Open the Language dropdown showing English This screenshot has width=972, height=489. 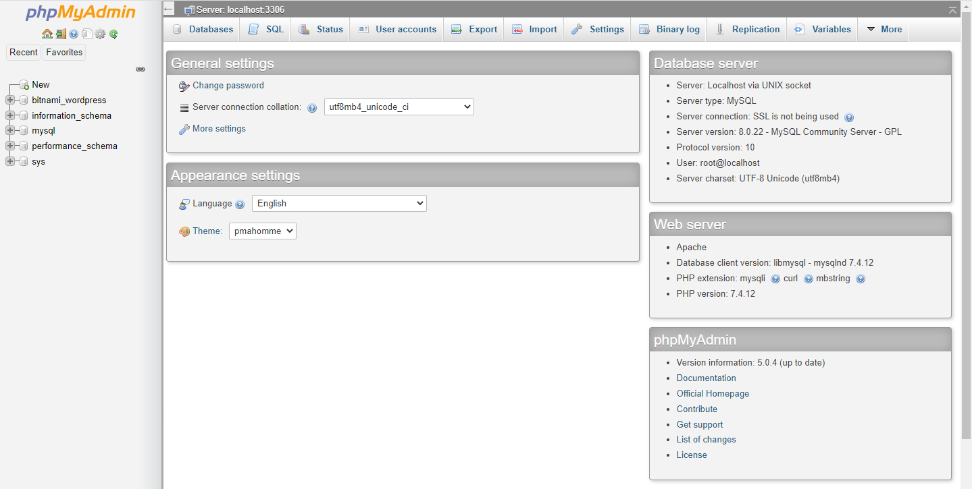339,203
